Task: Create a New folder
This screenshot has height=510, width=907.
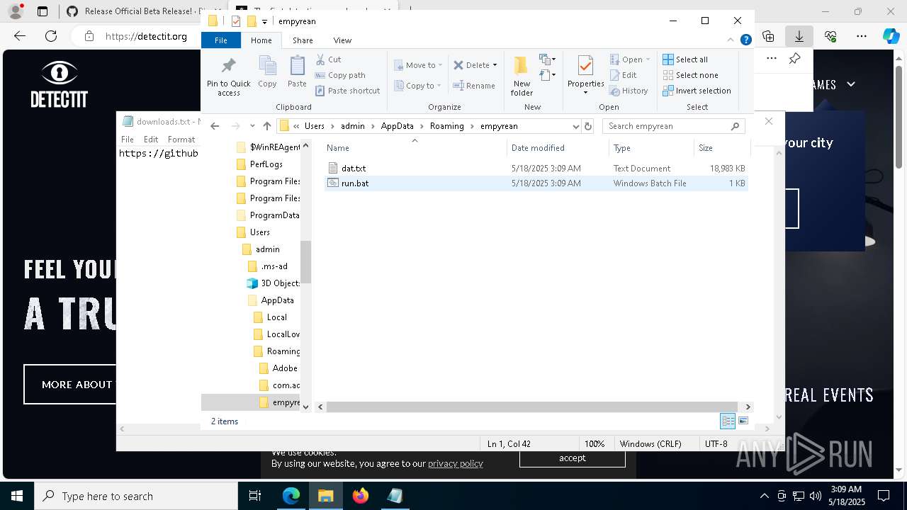Action: pos(522,76)
